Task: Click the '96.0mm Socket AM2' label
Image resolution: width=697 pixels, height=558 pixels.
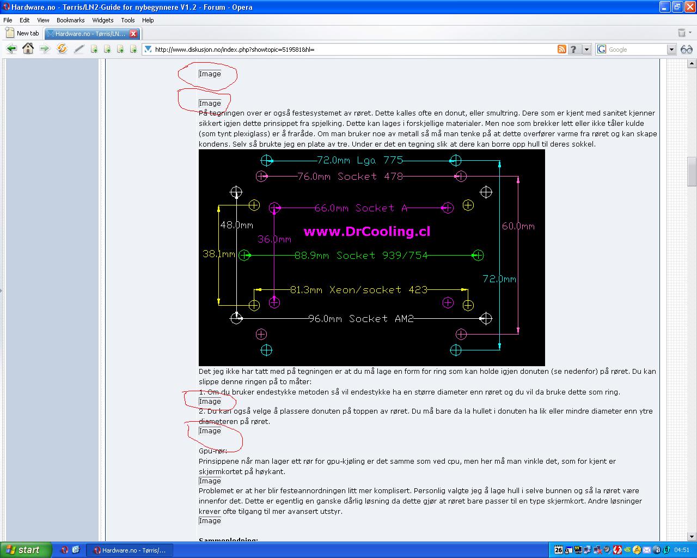Action: pyautogui.click(x=361, y=318)
